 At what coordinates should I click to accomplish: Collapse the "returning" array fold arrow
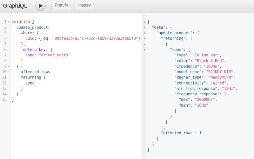pos(144,39)
